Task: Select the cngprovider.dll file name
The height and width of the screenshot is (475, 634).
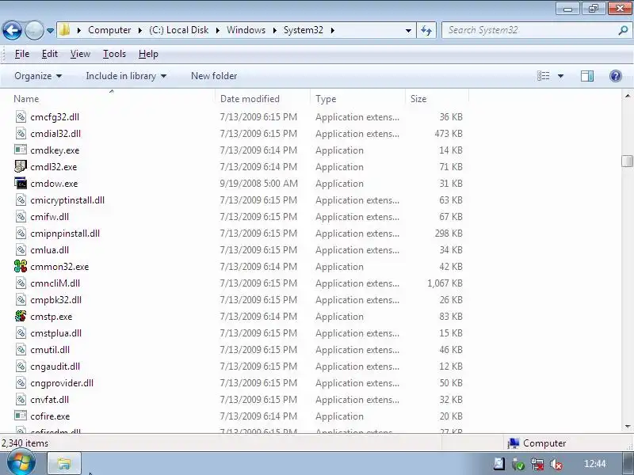Action: [x=62, y=383]
